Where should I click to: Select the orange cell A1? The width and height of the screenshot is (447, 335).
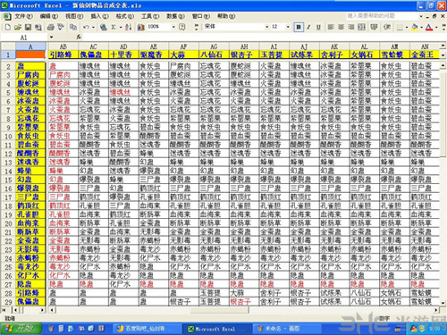31,54
